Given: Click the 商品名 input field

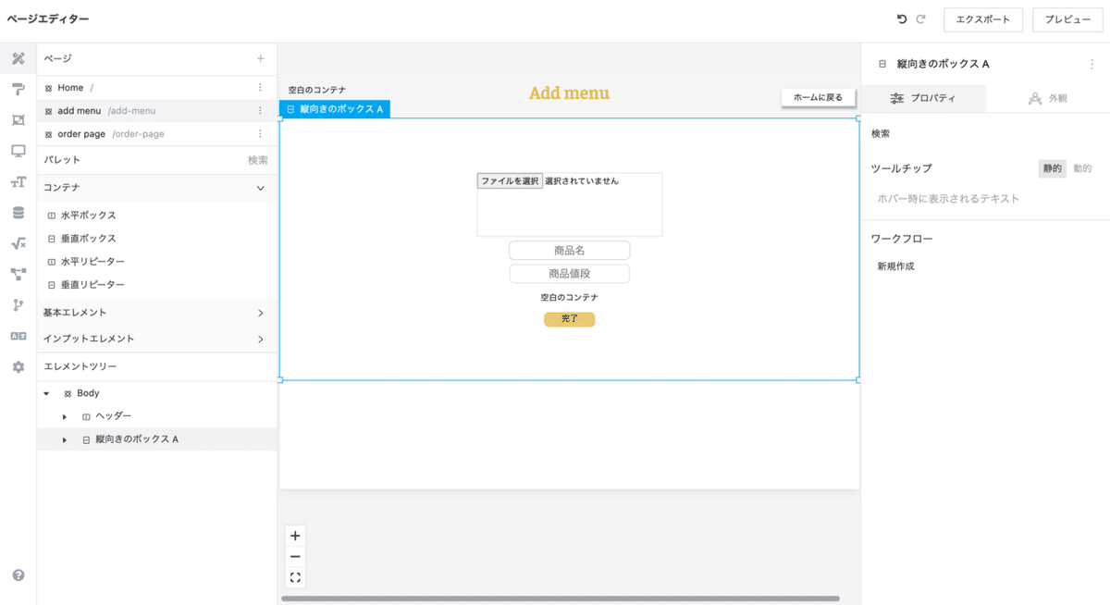Looking at the screenshot, I should click(569, 251).
